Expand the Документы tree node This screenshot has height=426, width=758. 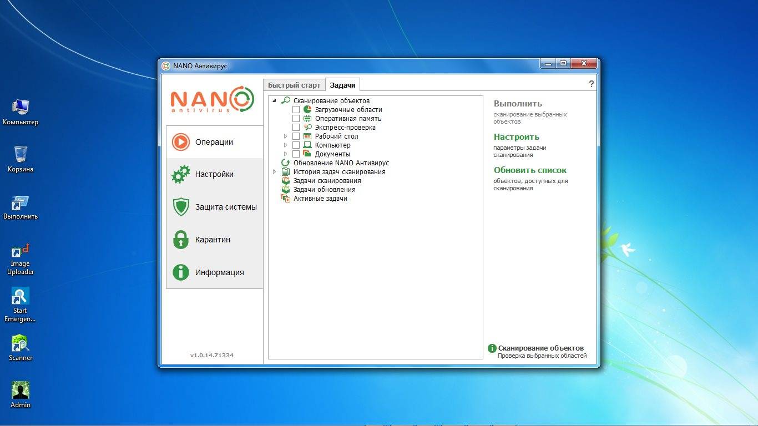coord(286,154)
